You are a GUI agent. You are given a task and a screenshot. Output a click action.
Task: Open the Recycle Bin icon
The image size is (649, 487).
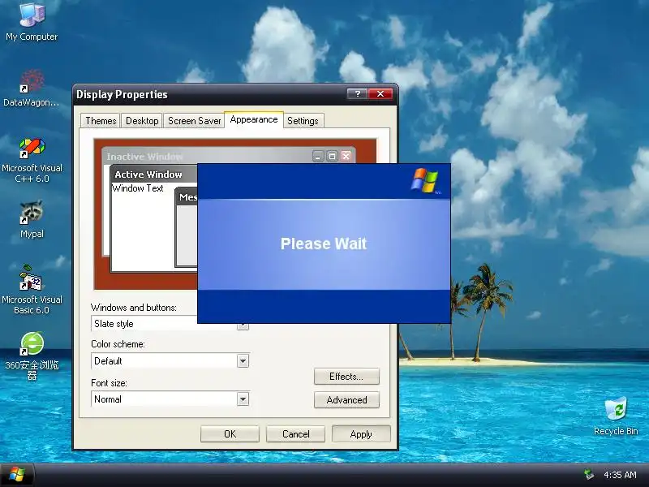[x=616, y=416]
